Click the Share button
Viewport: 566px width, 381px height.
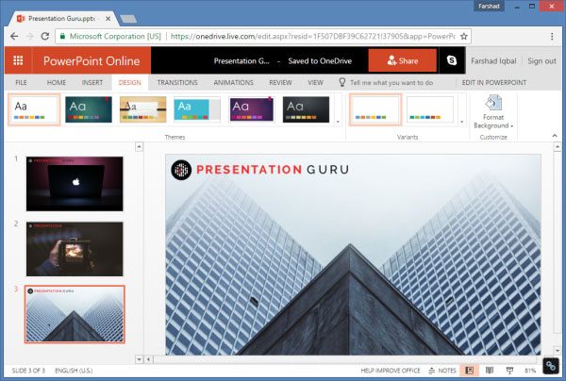[402, 60]
